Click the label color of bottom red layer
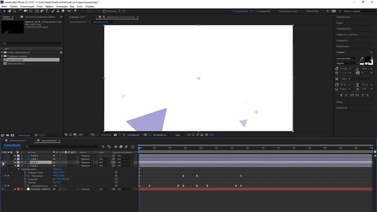Viewport: 377px width, 212px height. coord(18,189)
